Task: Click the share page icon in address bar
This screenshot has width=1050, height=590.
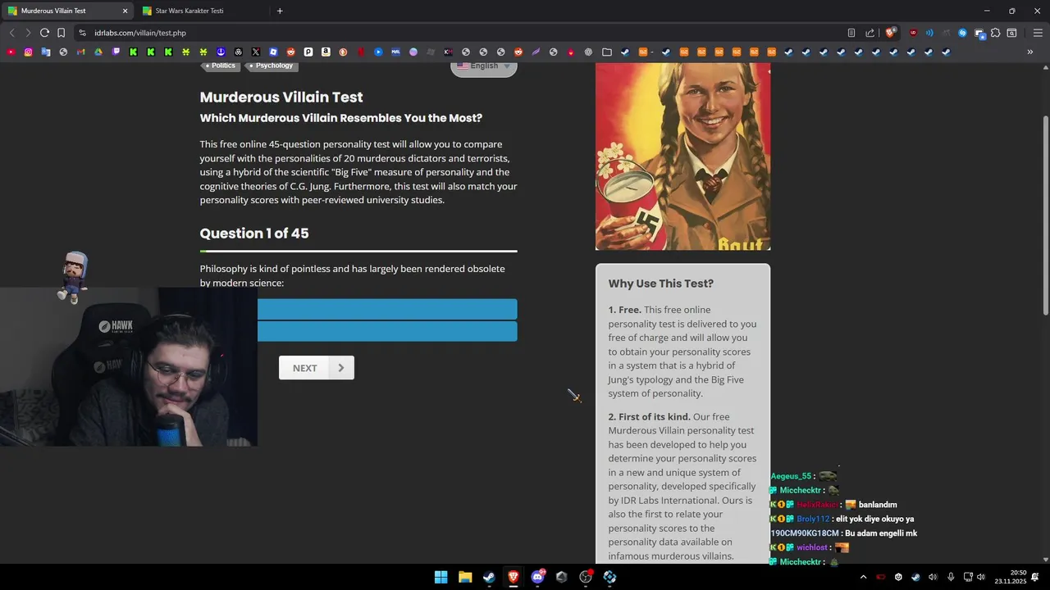Action: (870, 33)
